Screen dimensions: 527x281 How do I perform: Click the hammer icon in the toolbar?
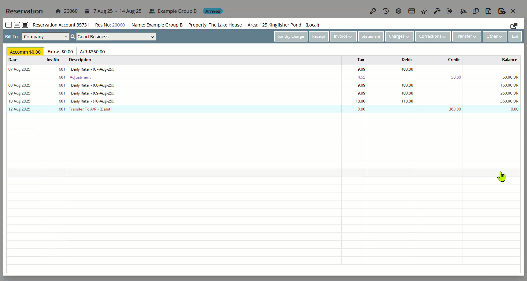click(437, 11)
